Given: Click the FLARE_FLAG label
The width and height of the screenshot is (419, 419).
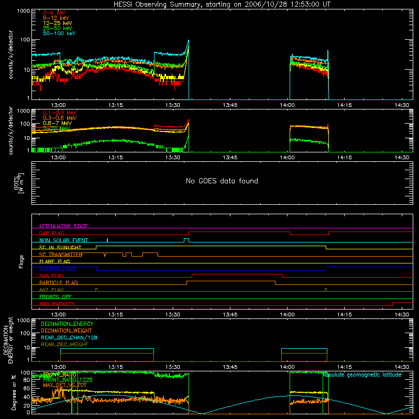Looking at the screenshot, I should tap(54, 261).
